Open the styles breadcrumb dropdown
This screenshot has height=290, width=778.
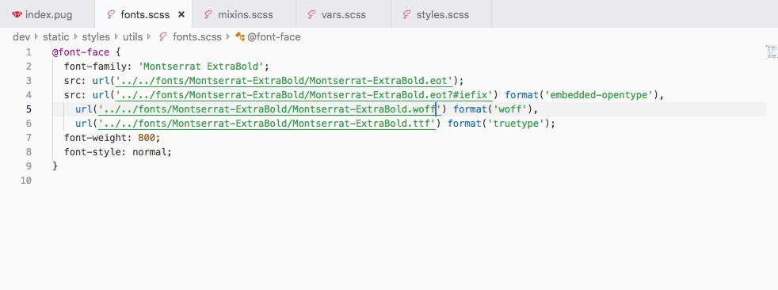coord(96,36)
